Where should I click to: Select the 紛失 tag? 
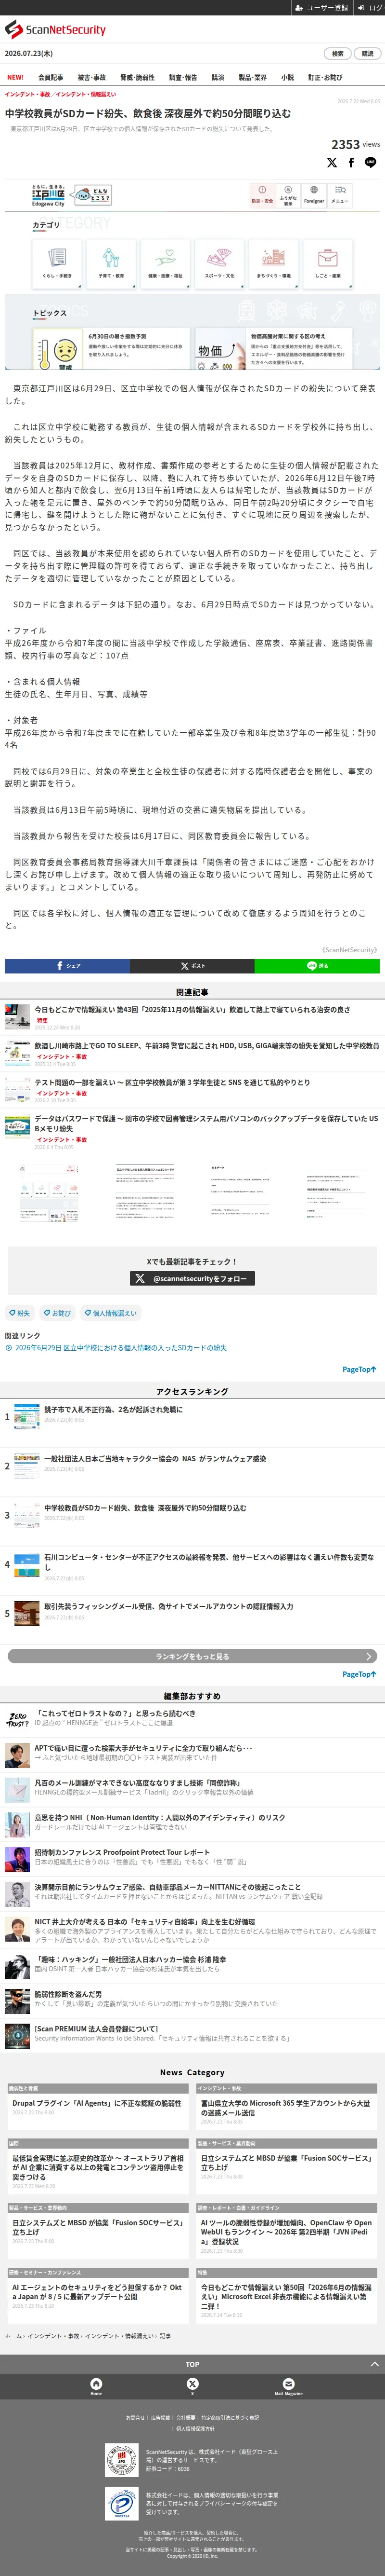click(x=19, y=1313)
